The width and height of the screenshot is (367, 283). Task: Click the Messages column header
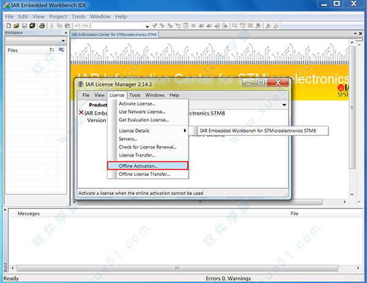(x=29, y=213)
